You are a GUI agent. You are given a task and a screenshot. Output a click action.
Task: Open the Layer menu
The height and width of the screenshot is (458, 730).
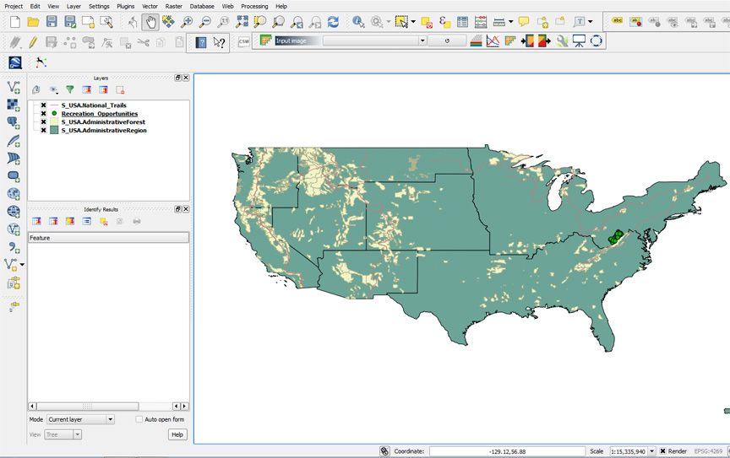point(74,6)
